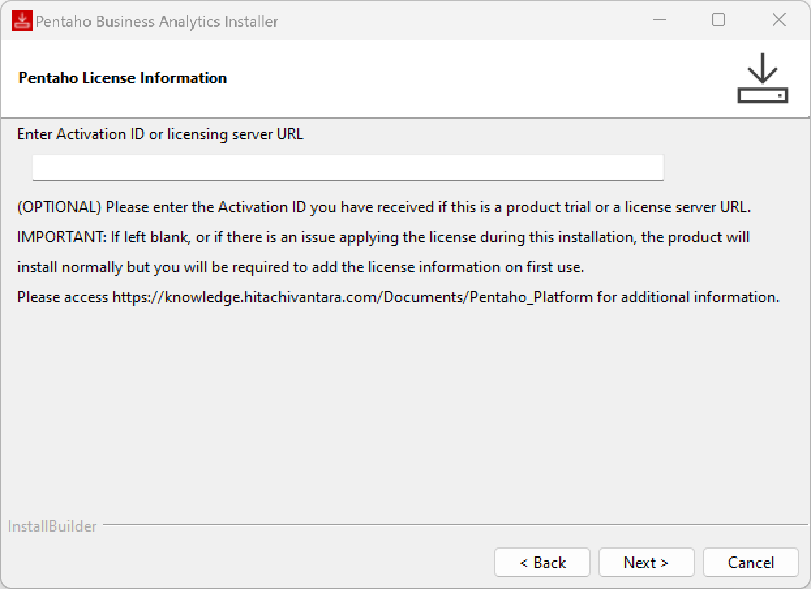Screen dimensions: 811x589
Task: Go back with the '< Back' button
Action: coord(542,562)
